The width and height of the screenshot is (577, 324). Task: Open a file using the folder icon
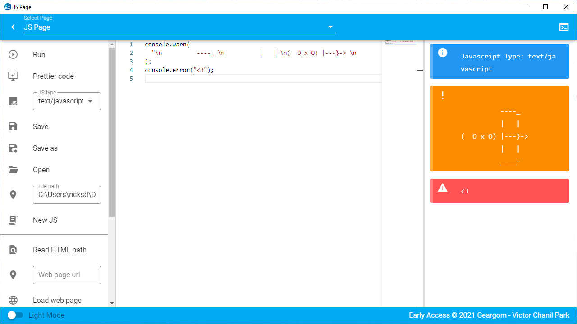(13, 170)
